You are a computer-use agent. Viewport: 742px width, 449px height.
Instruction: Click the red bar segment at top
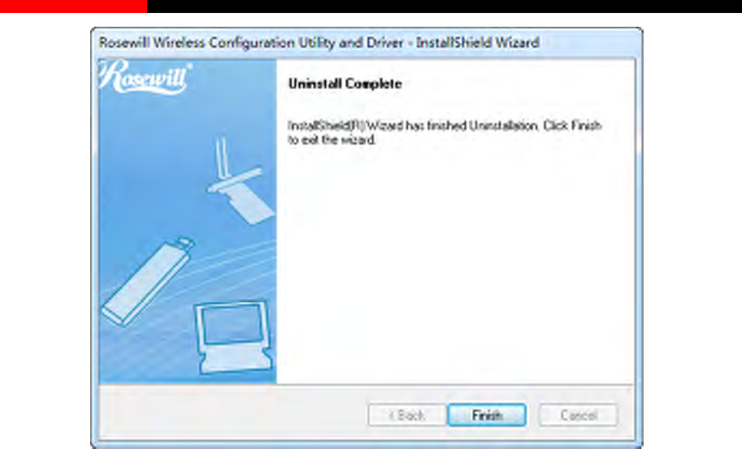[73, 6]
